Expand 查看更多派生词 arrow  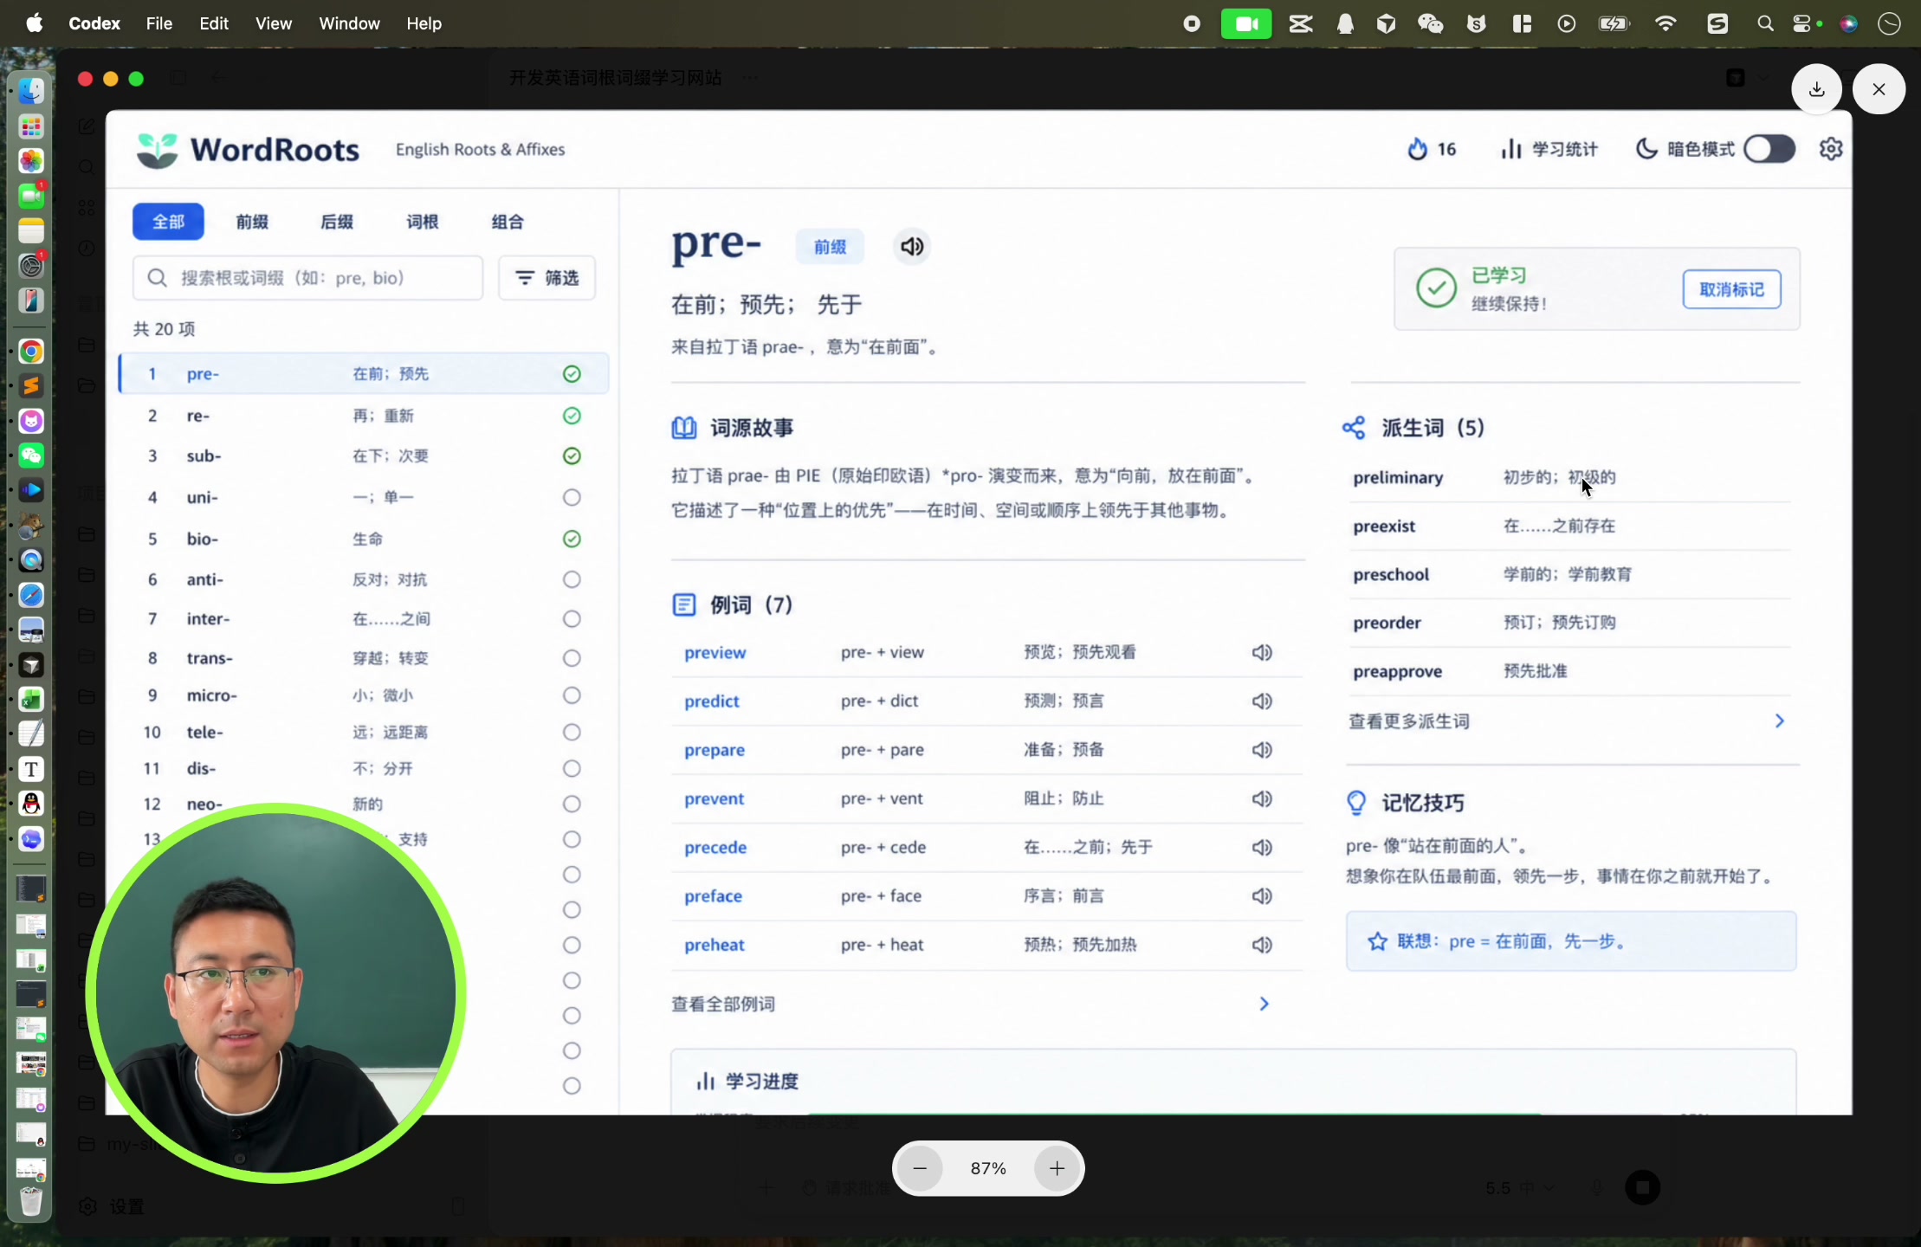click(1779, 721)
